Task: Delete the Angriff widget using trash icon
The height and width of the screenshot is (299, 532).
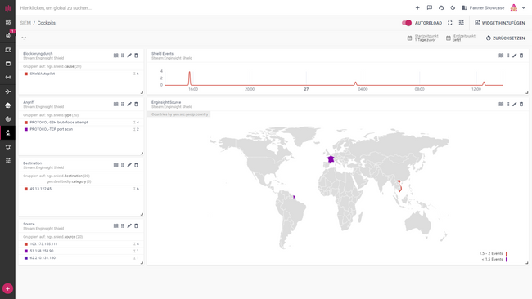Action: tap(136, 105)
